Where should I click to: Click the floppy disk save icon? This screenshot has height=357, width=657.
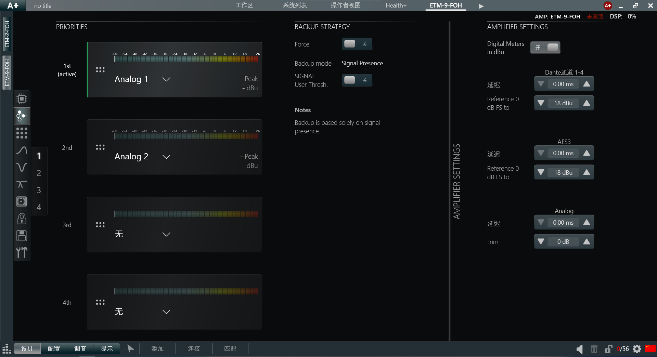[x=22, y=236]
